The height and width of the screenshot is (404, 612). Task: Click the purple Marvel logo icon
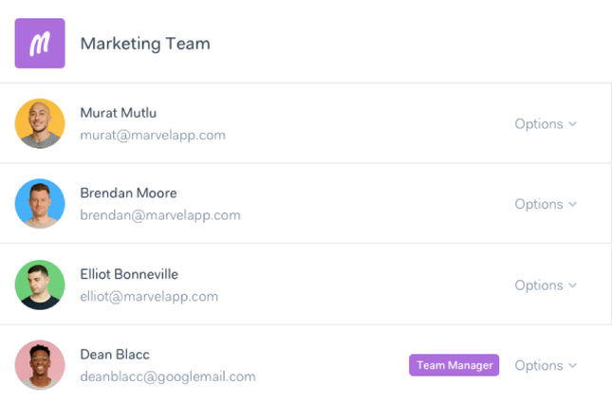pyautogui.click(x=40, y=44)
